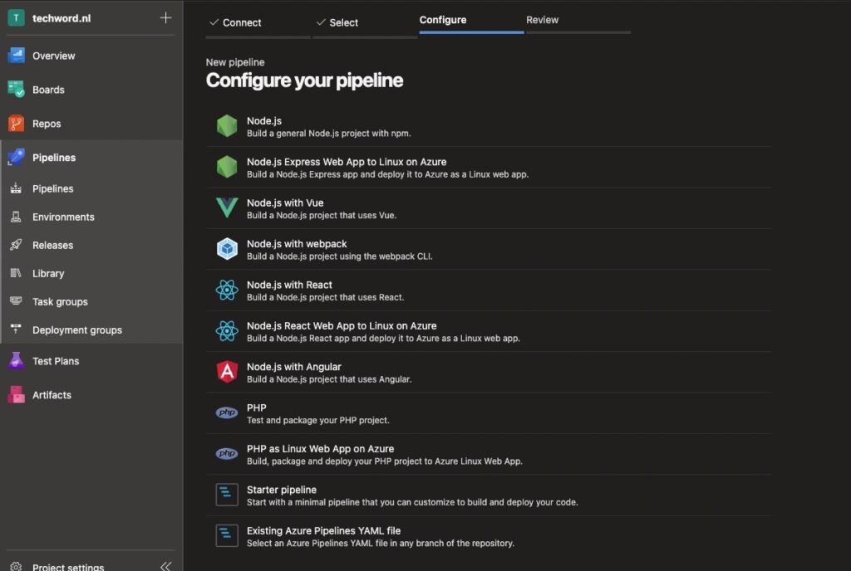Image resolution: width=851 pixels, height=571 pixels.
Task: Click the Library books icon
Action: [16, 273]
